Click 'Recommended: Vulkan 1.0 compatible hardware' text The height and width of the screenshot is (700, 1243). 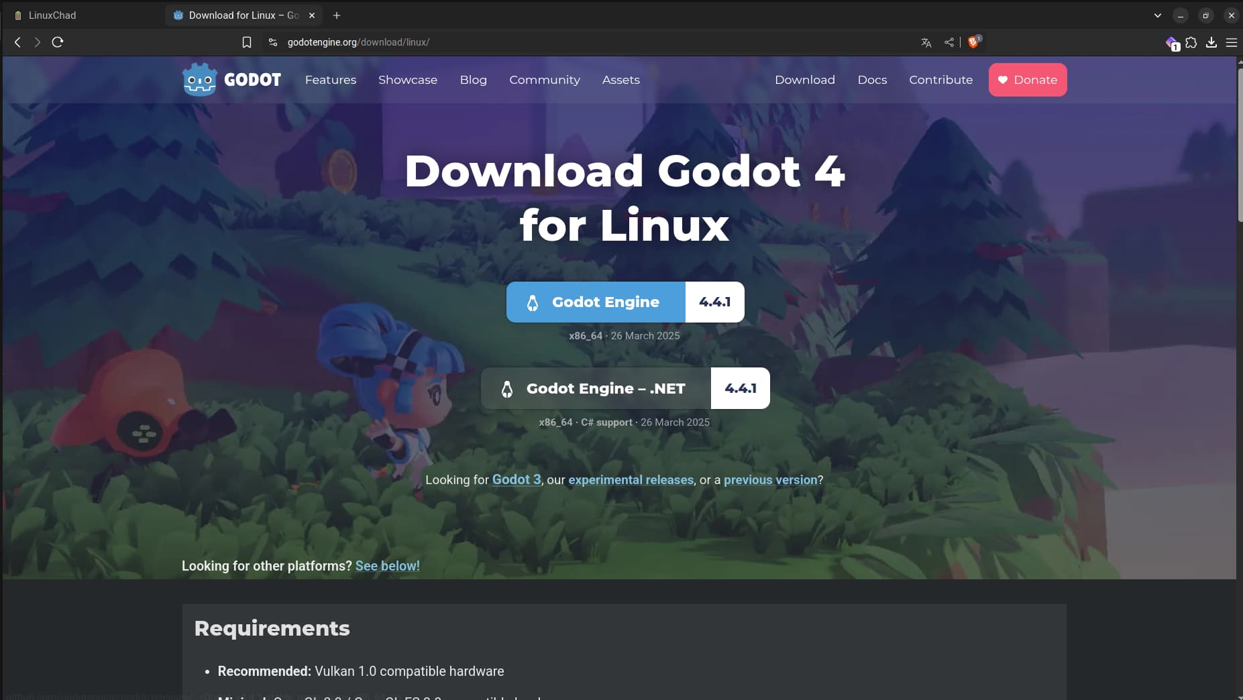(x=361, y=671)
